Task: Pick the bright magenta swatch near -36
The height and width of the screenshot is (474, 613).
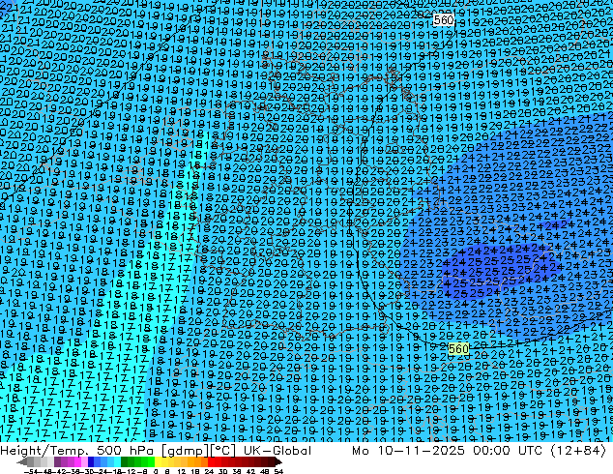Action: (77, 461)
